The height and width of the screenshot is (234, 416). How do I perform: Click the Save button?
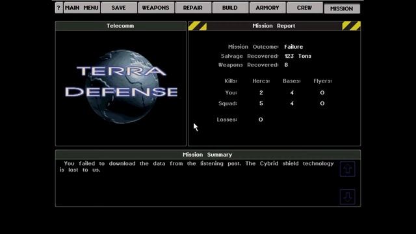coord(118,8)
